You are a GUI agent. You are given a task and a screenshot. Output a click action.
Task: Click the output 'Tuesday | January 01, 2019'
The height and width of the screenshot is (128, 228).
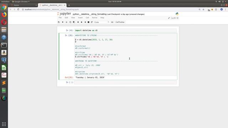90,78
